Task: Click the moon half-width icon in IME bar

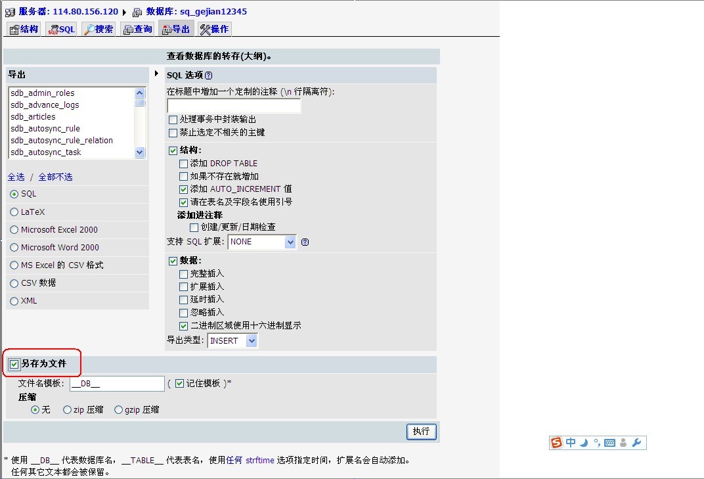Action: (584, 443)
